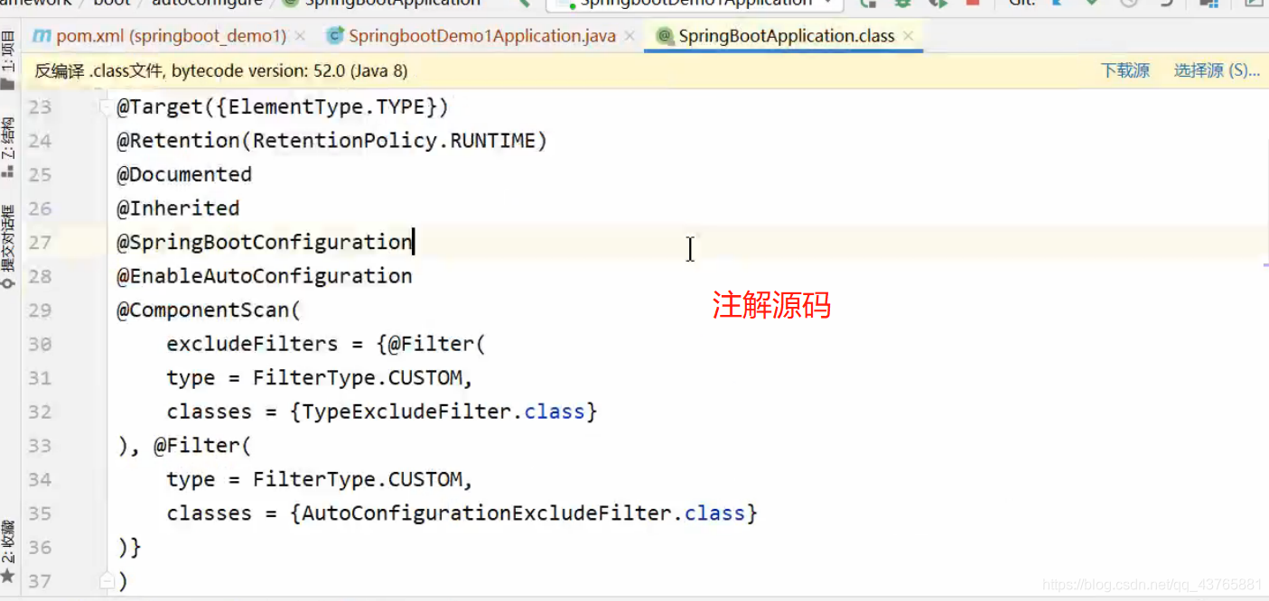Click the 选择源 choose sources link
The height and width of the screenshot is (601, 1269).
[x=1217, y=70]
